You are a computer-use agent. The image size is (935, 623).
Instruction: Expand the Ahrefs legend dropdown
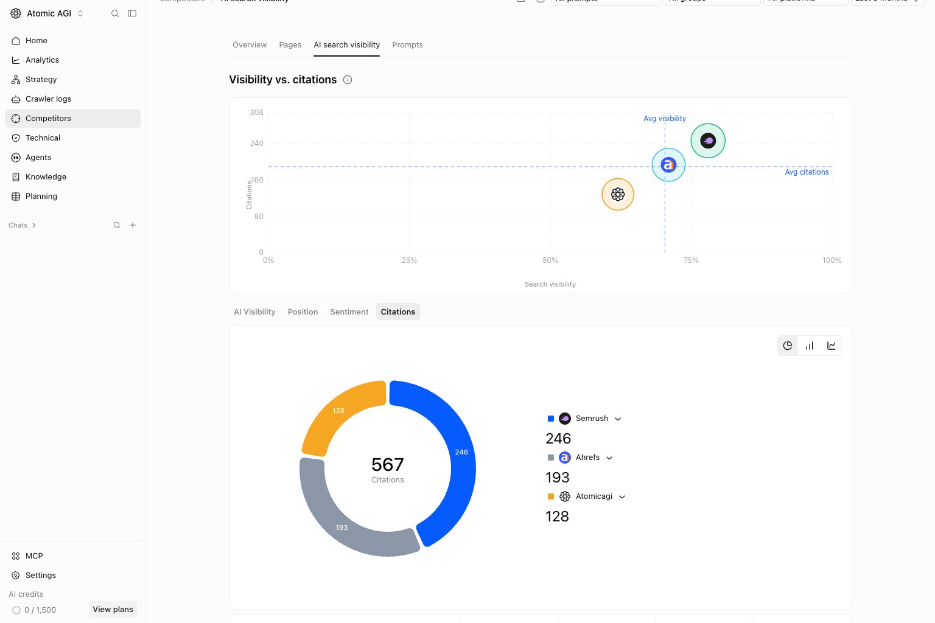[609, 458]
